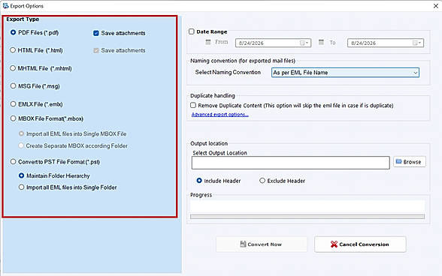This screenshot has width=442, height=276.
Task: Choose MBOX File Format (*.mbox)
Action: pos(13,118)
